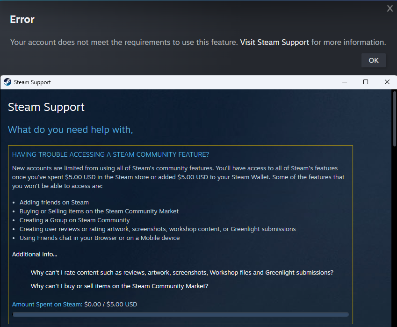Open 'Why can't I rate content' link
Viewport: 397px width, 327px height.
click(182, 273)
